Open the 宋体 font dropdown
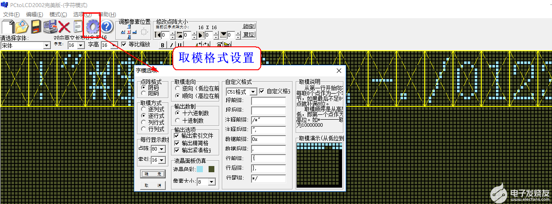552x204 pixels. [47, 45]
